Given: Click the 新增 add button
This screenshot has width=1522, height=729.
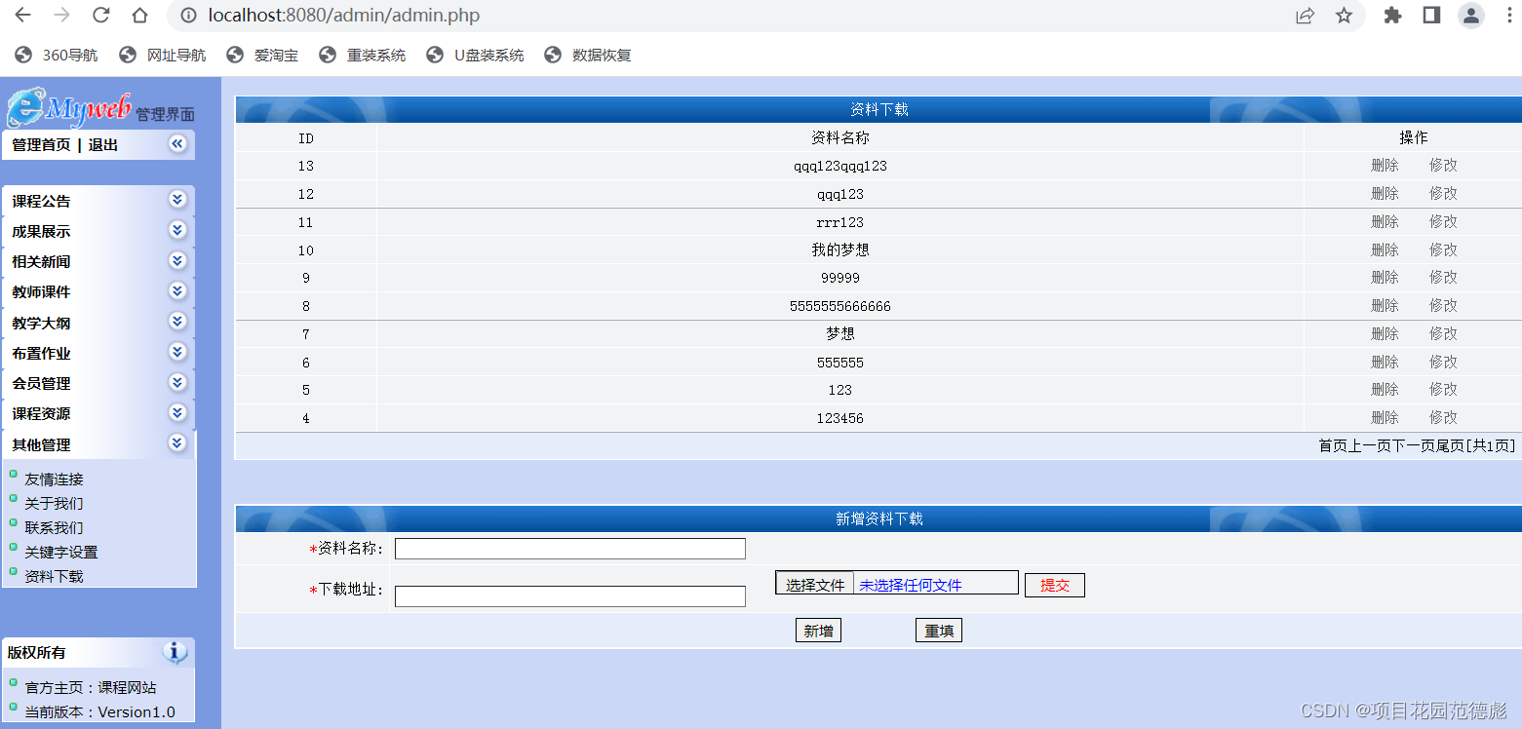Looking at the screenshot, I should 818,631.
